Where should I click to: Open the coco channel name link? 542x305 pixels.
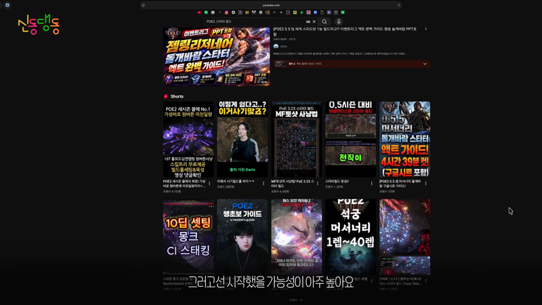283,46
